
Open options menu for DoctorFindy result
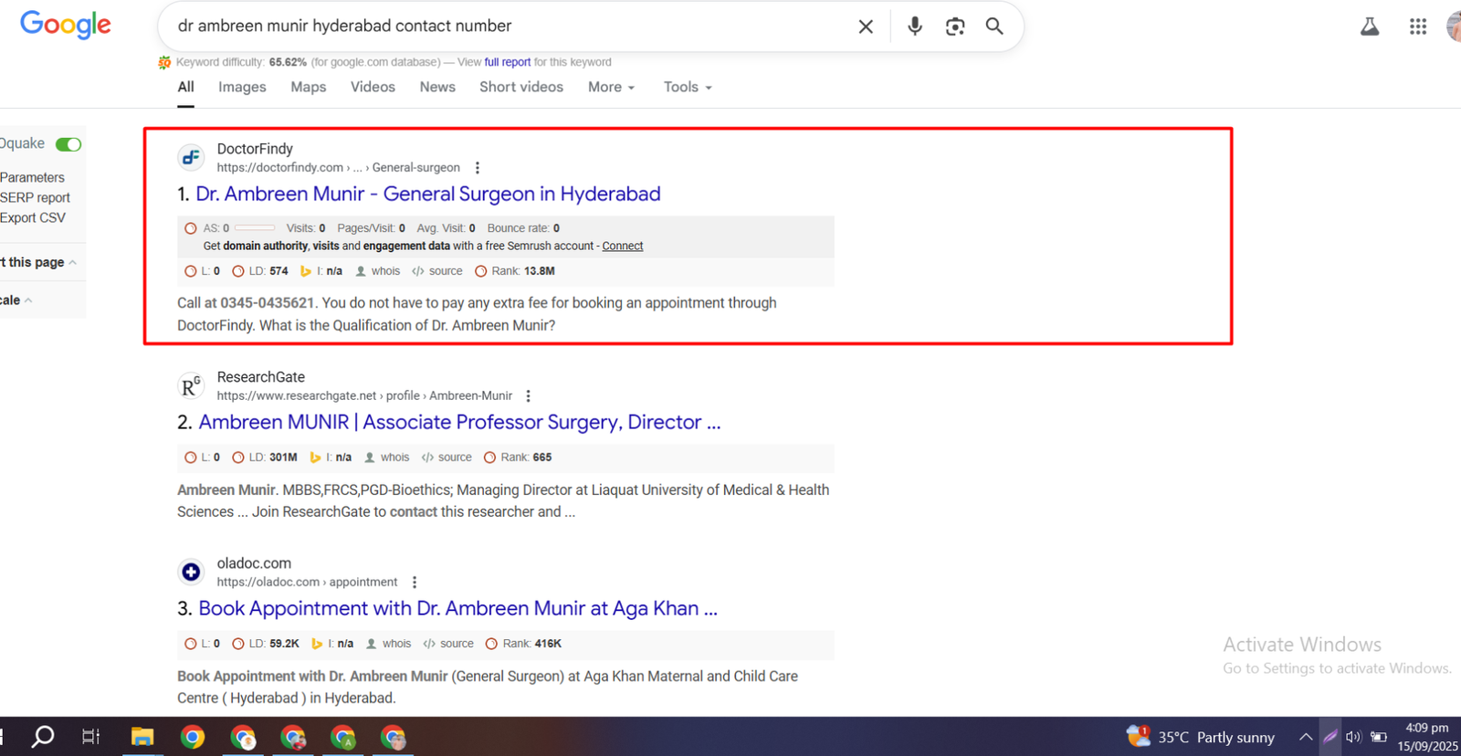(478, 168)
